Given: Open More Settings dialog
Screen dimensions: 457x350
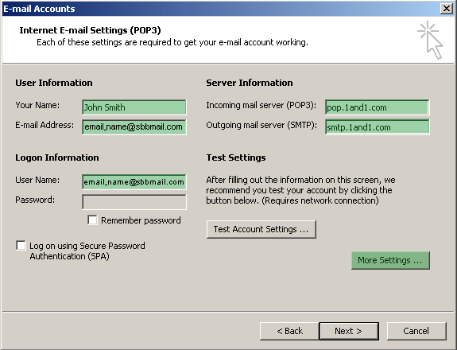Looking at the screenshot, I should pos(390,260).
